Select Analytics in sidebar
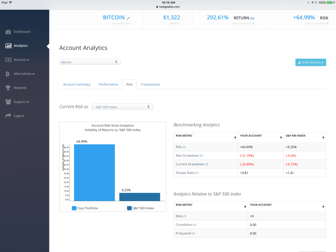Screen dimensions: 336x252 pos(21,46)
